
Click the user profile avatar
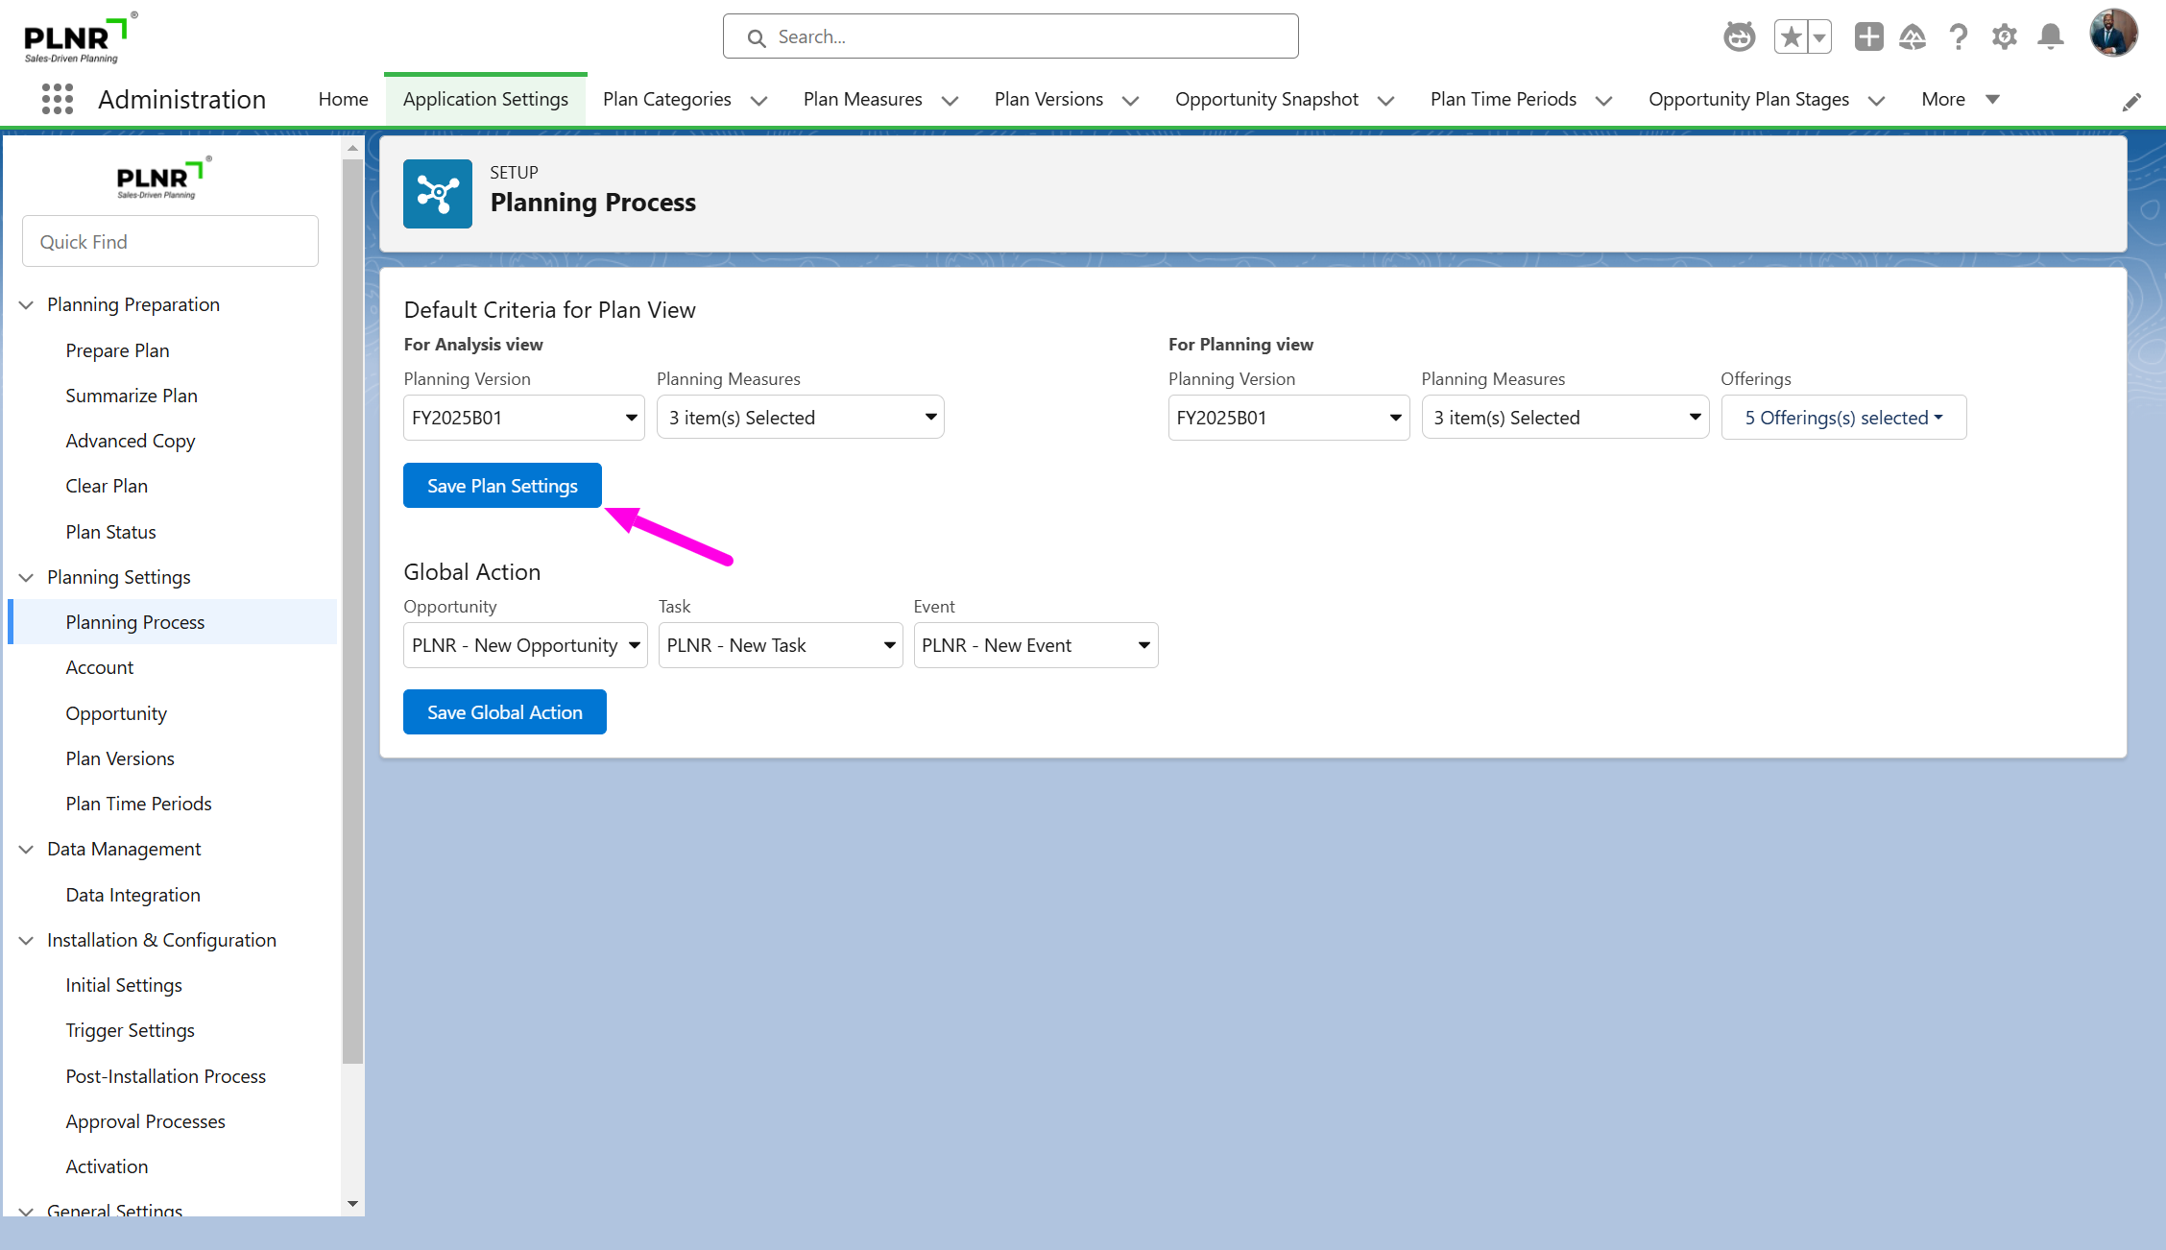coord(2113,35)
